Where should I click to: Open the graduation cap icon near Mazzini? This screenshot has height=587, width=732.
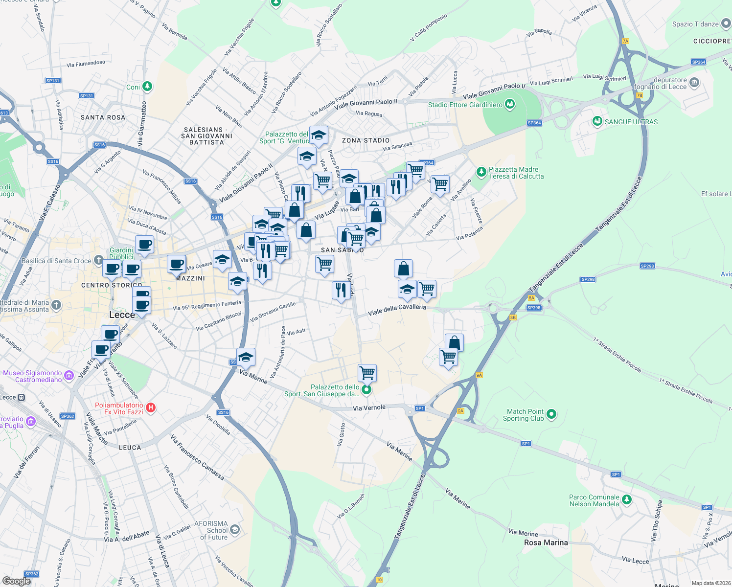(x=222, y=260)
